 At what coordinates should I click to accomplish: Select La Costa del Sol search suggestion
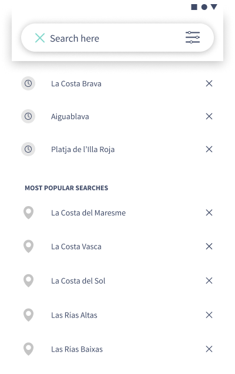(78, 281)
